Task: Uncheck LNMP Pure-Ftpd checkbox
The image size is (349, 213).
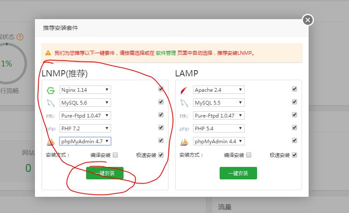Action: 161,115
